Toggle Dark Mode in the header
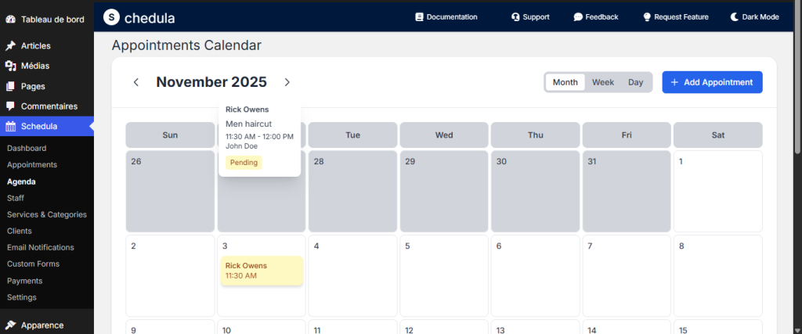This screenshot has width=802, height=334. pyautogui.click(x=754, y=16)
